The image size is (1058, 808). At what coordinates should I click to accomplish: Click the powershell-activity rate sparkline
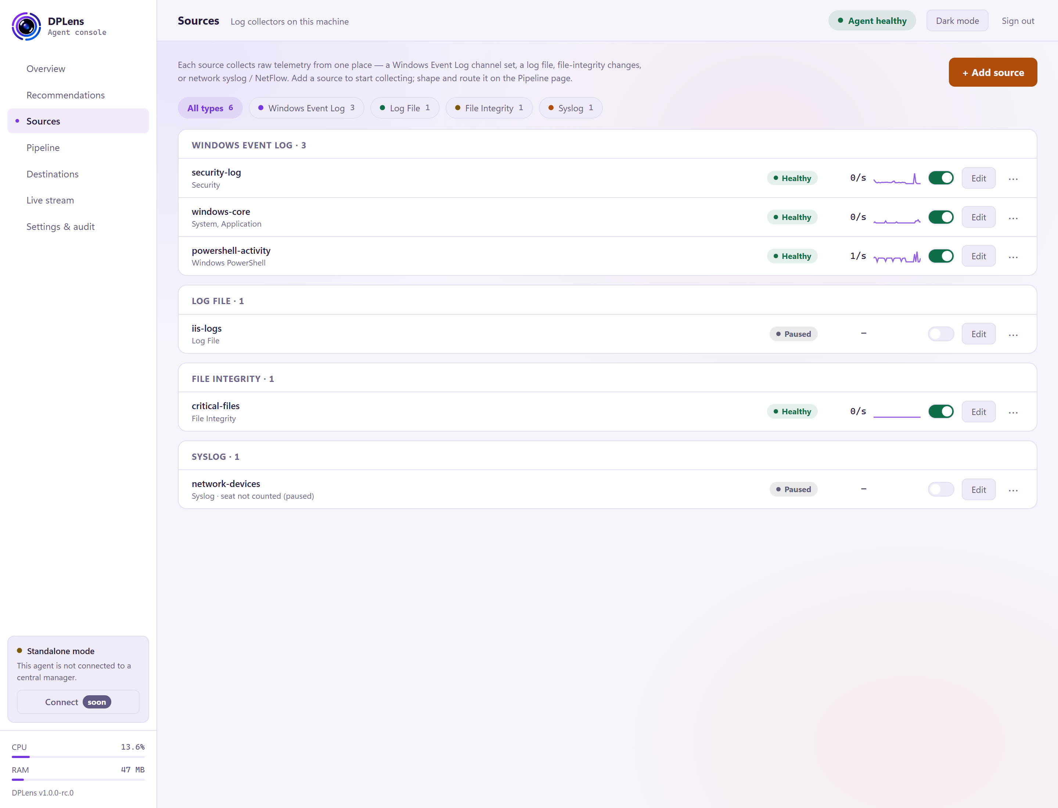[897, 257]
